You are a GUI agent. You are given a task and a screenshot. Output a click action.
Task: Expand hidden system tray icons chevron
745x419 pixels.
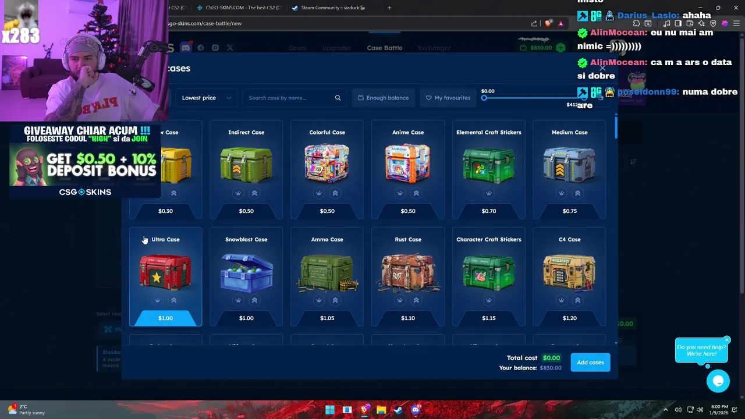tap(666, 410)
